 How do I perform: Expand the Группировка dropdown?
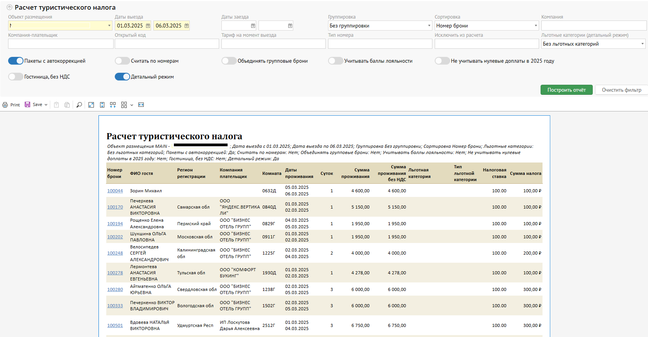429,26
